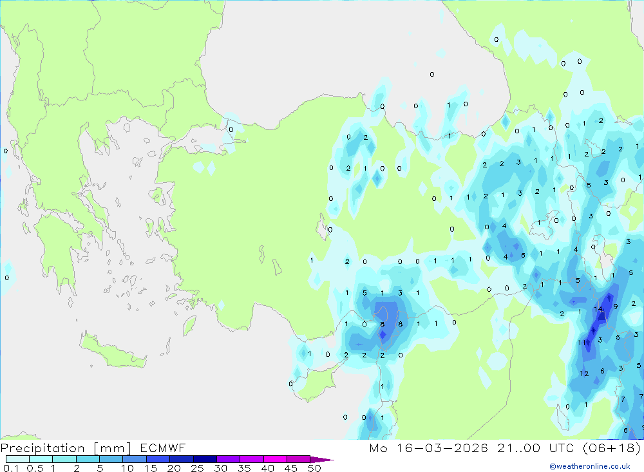Click the 'Precipitation [mm]' legend title
Screen dimensions: 644x472
(66, 448)
